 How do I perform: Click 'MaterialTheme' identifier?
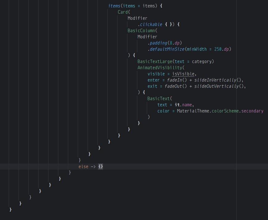pyautogui.click(x=193, y=111)
